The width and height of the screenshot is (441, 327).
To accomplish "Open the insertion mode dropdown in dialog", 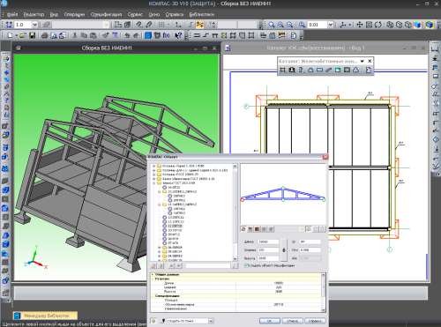I will [211, 321].
